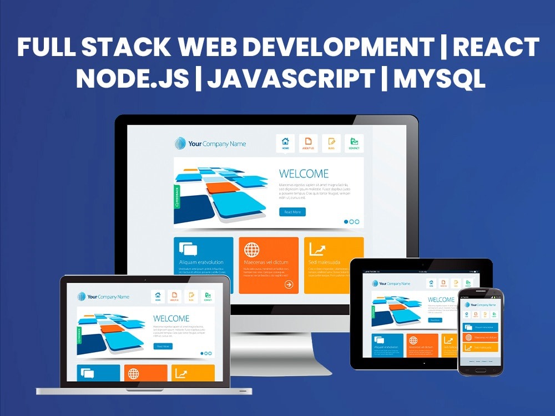Select the filled first carousel dot on monitor

tap(346, 222)
